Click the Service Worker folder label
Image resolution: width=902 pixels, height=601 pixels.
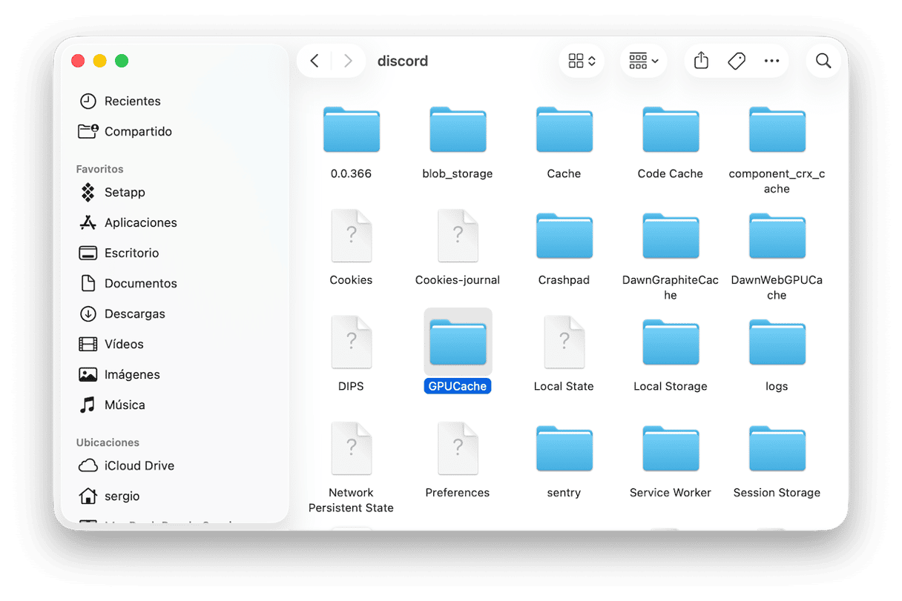pos(670,492)
